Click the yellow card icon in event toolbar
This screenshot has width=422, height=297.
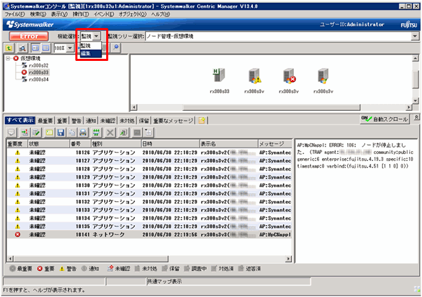coord(49,132)
